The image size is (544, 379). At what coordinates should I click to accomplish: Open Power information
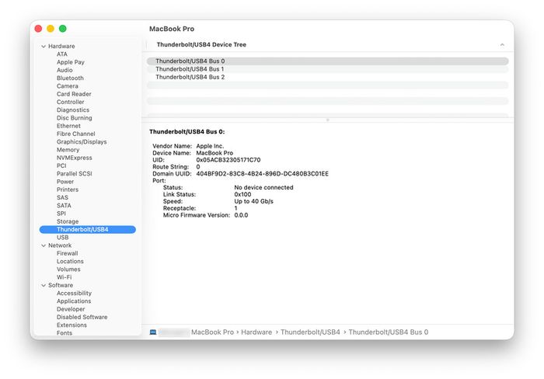click(65, 182)
